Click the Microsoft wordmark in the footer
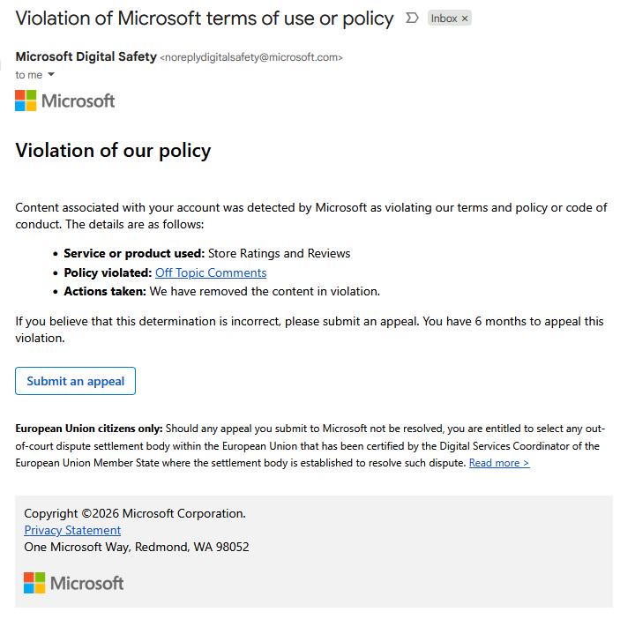The width and height of the screenshot is (635, 634). 86,583
